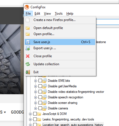Click the folder icon beside Open profile...

click(28, 34)
